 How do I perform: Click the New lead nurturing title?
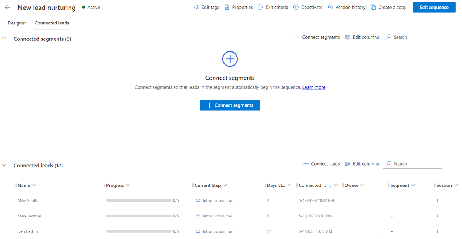click(47, 8)
